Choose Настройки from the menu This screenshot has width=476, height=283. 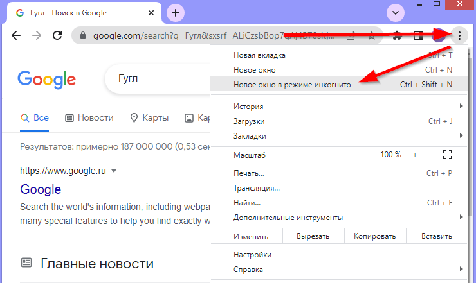pos(252,255)
